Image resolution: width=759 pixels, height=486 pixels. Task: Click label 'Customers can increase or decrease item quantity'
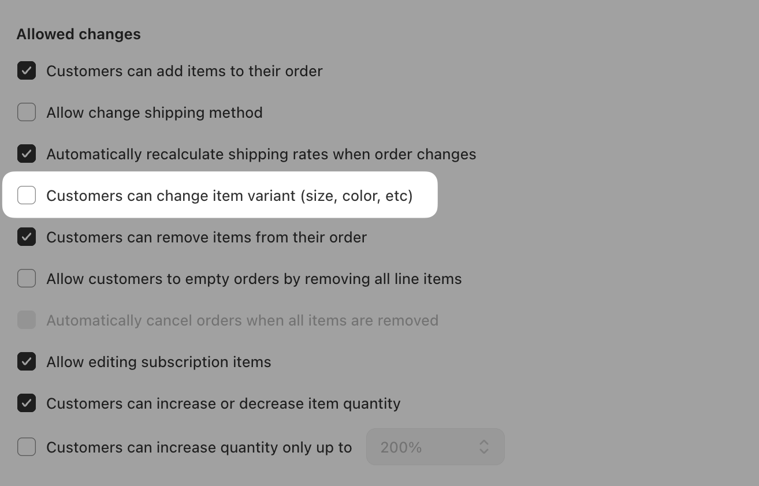pyautogui.click(x=224, y=403)
